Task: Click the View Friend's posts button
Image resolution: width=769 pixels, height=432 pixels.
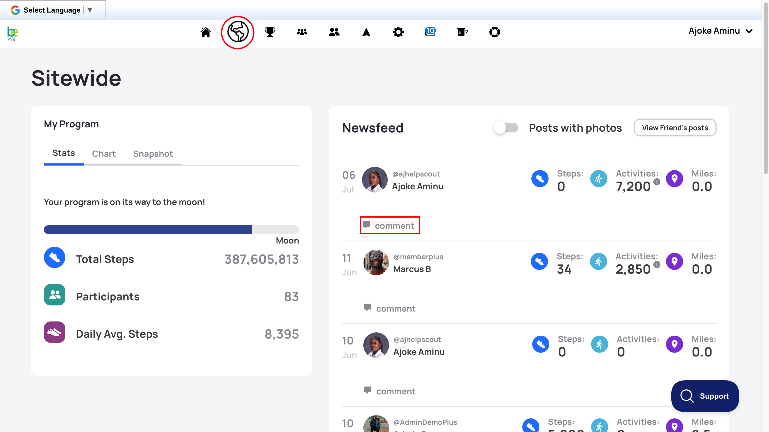Action: click(675, 128)
